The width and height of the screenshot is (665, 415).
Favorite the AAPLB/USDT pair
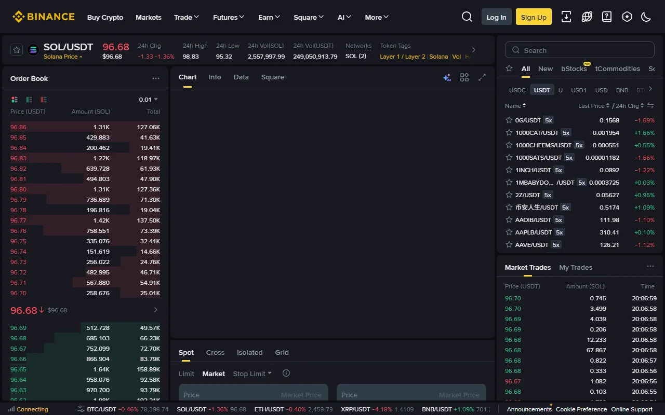click(509, 232)
